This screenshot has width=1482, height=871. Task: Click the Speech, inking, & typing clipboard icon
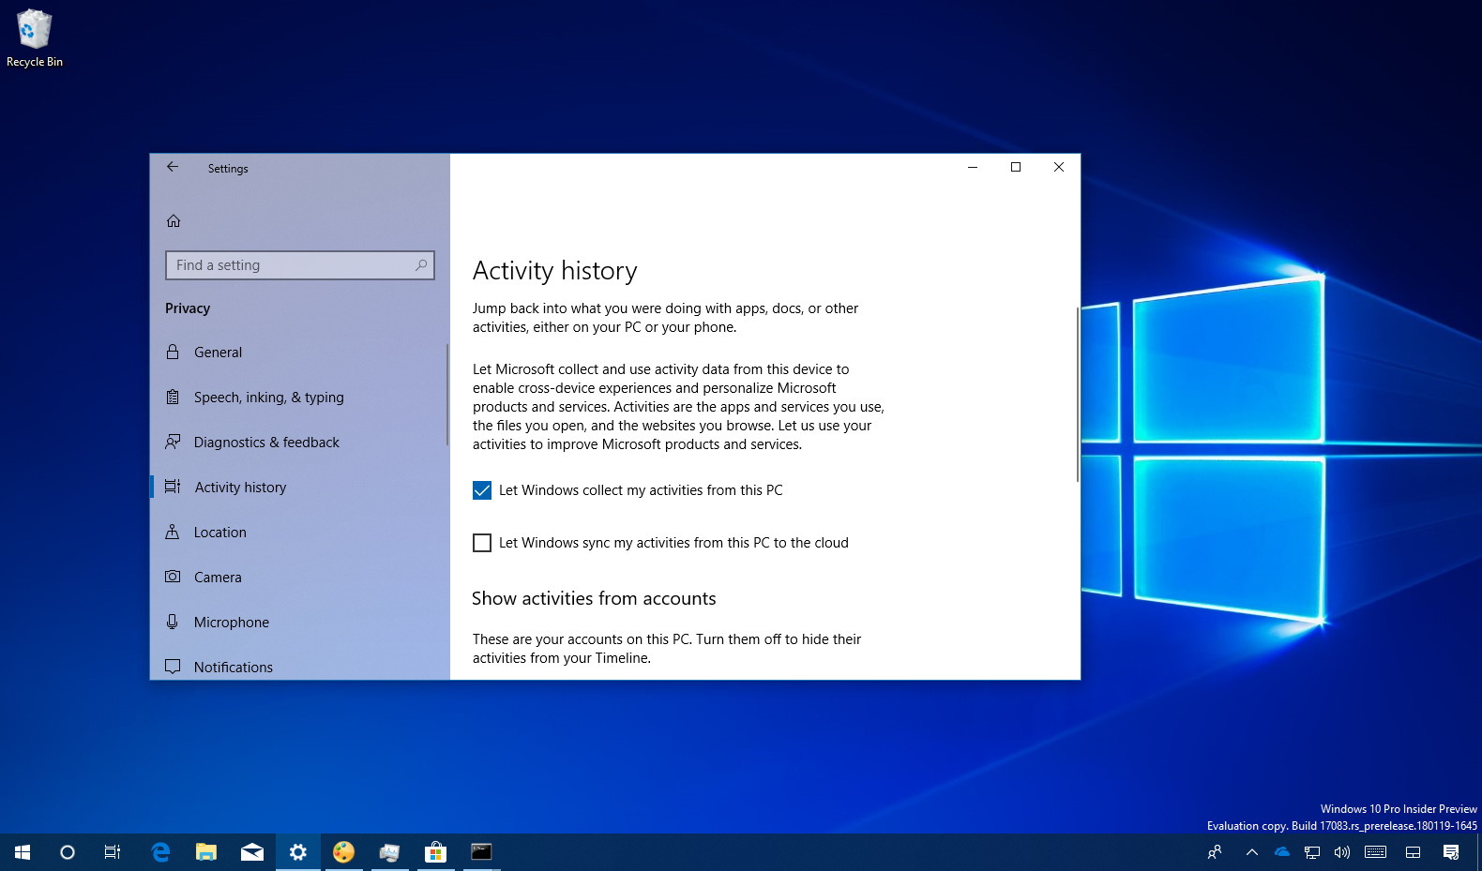tap(173, 398)
